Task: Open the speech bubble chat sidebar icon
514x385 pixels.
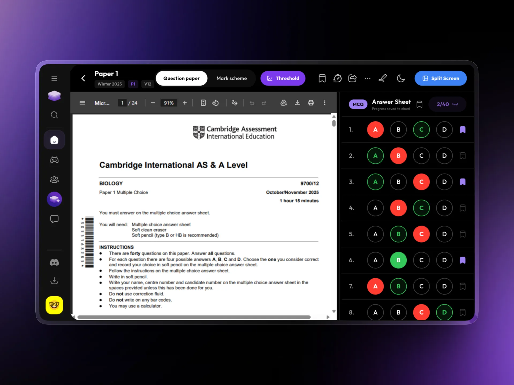Action: pos(54,219)
